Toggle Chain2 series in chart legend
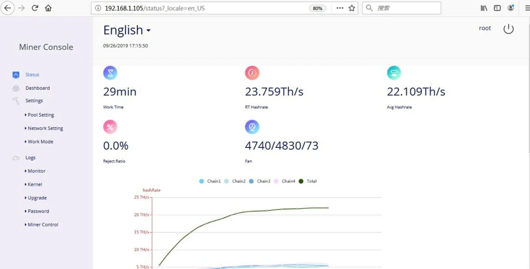530x269 pixels. pos(235,181)
